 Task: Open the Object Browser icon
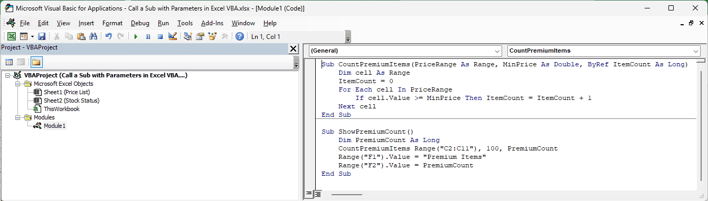(x=212, y=36)
